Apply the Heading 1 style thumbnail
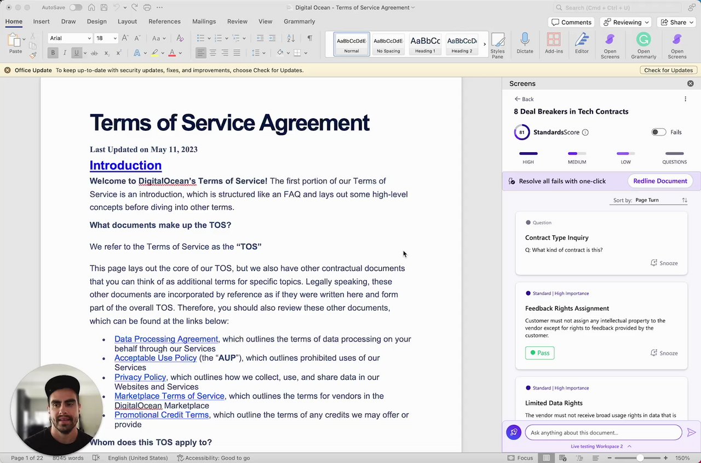Viewport: 701px width, 463px height. (425, 44)
